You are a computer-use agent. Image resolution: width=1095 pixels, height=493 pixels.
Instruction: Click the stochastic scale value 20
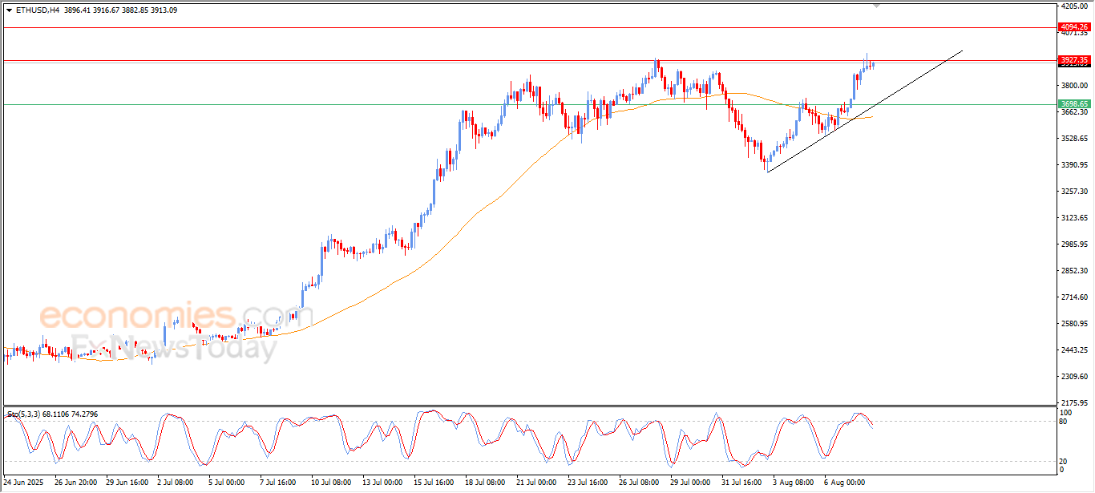[1064, 461]
